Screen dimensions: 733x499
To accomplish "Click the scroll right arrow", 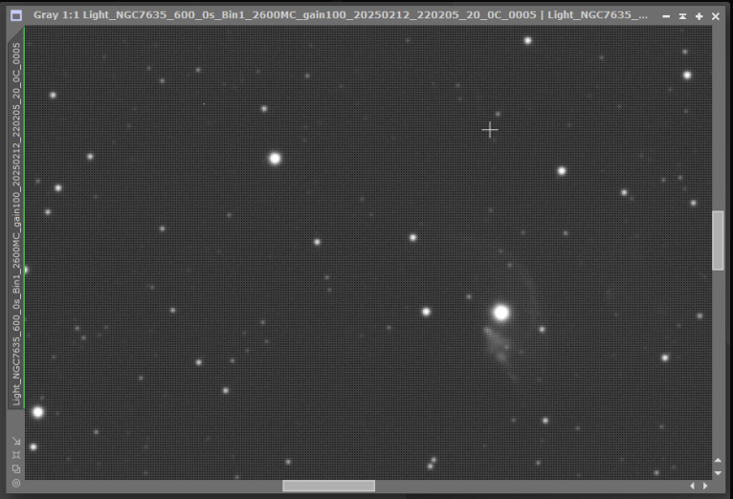I will 705,486.
